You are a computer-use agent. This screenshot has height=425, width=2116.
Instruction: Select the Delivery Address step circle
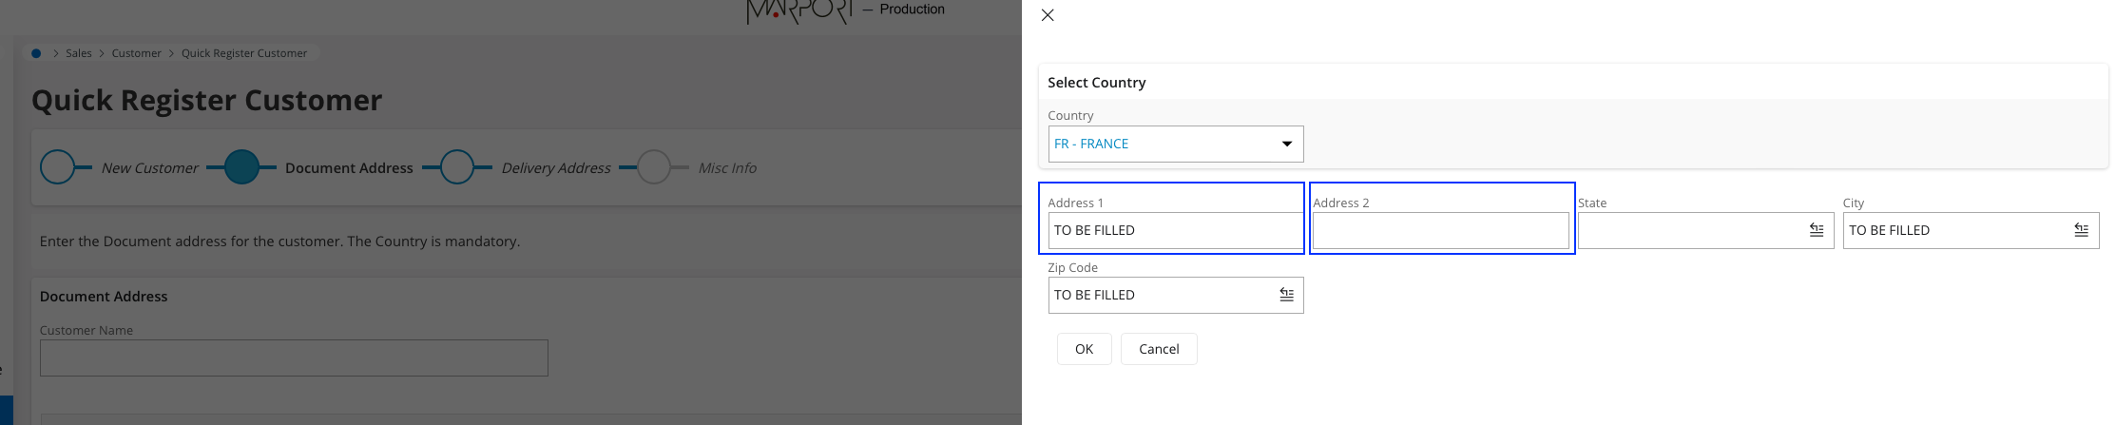click(457, 167)
